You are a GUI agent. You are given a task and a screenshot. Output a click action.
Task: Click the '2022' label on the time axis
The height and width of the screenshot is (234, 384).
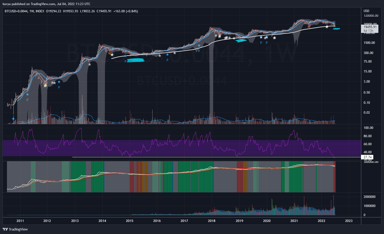point(321,221)
